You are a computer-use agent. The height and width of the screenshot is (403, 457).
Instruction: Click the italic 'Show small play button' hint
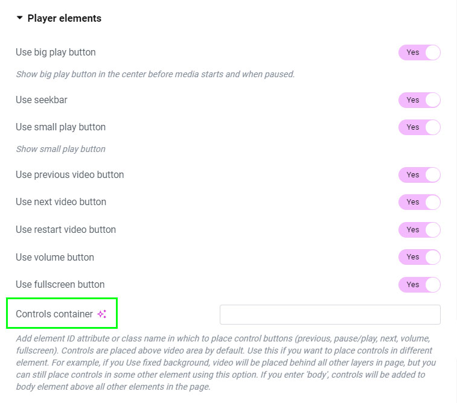pos(60,149)
